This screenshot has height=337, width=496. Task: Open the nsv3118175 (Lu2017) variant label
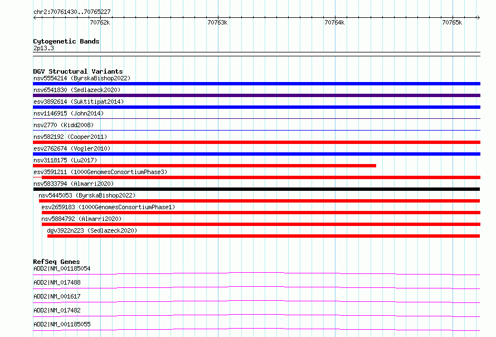pos(65,160)
